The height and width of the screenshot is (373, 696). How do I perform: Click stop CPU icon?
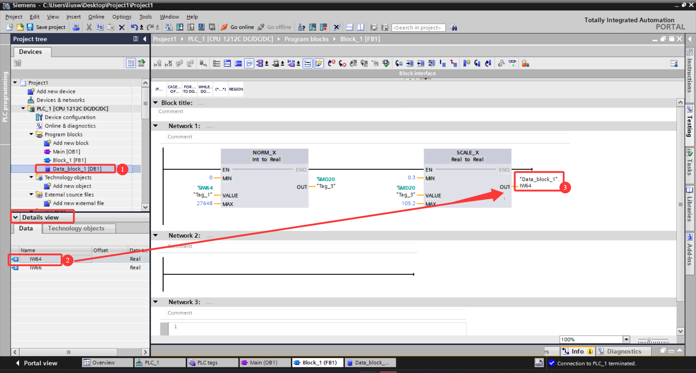323,27
